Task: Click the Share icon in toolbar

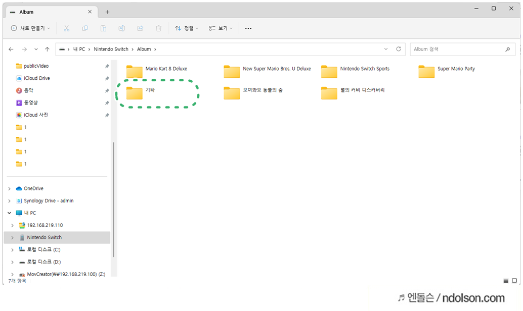Action: click(x=140, y=28)
